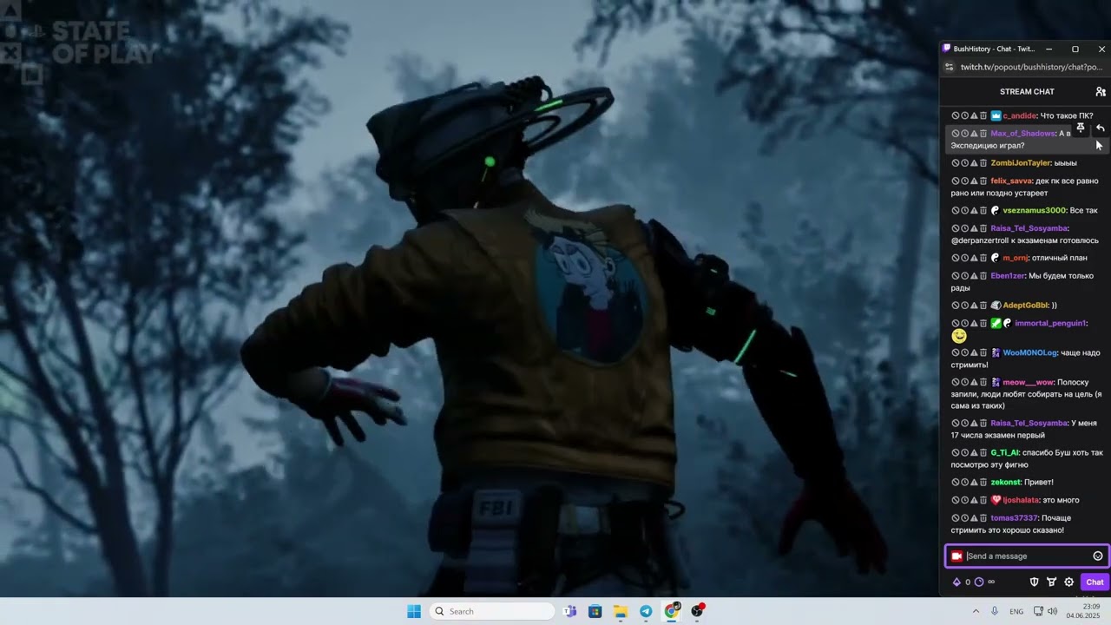Ban vseznamus3000 using the ban icon
Screen dimensions: 1111x625
click(956, 211)
